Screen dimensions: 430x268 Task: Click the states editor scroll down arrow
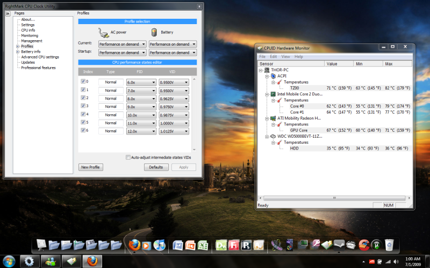(x=194, y=150)
